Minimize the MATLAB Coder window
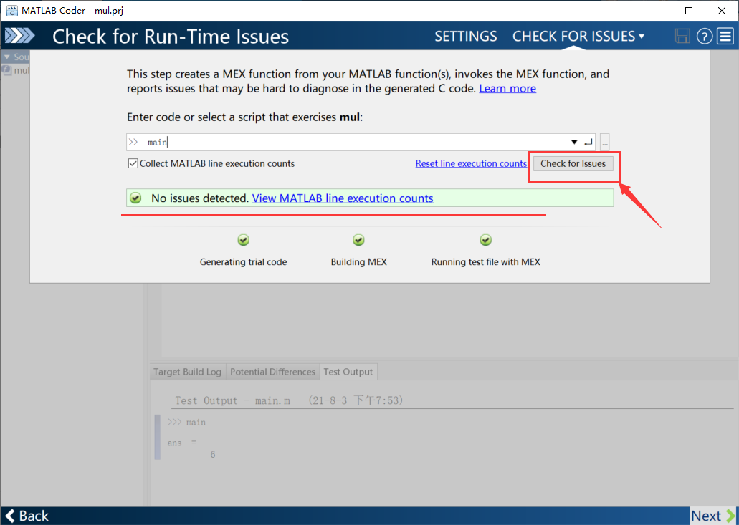 coord(656,10)
